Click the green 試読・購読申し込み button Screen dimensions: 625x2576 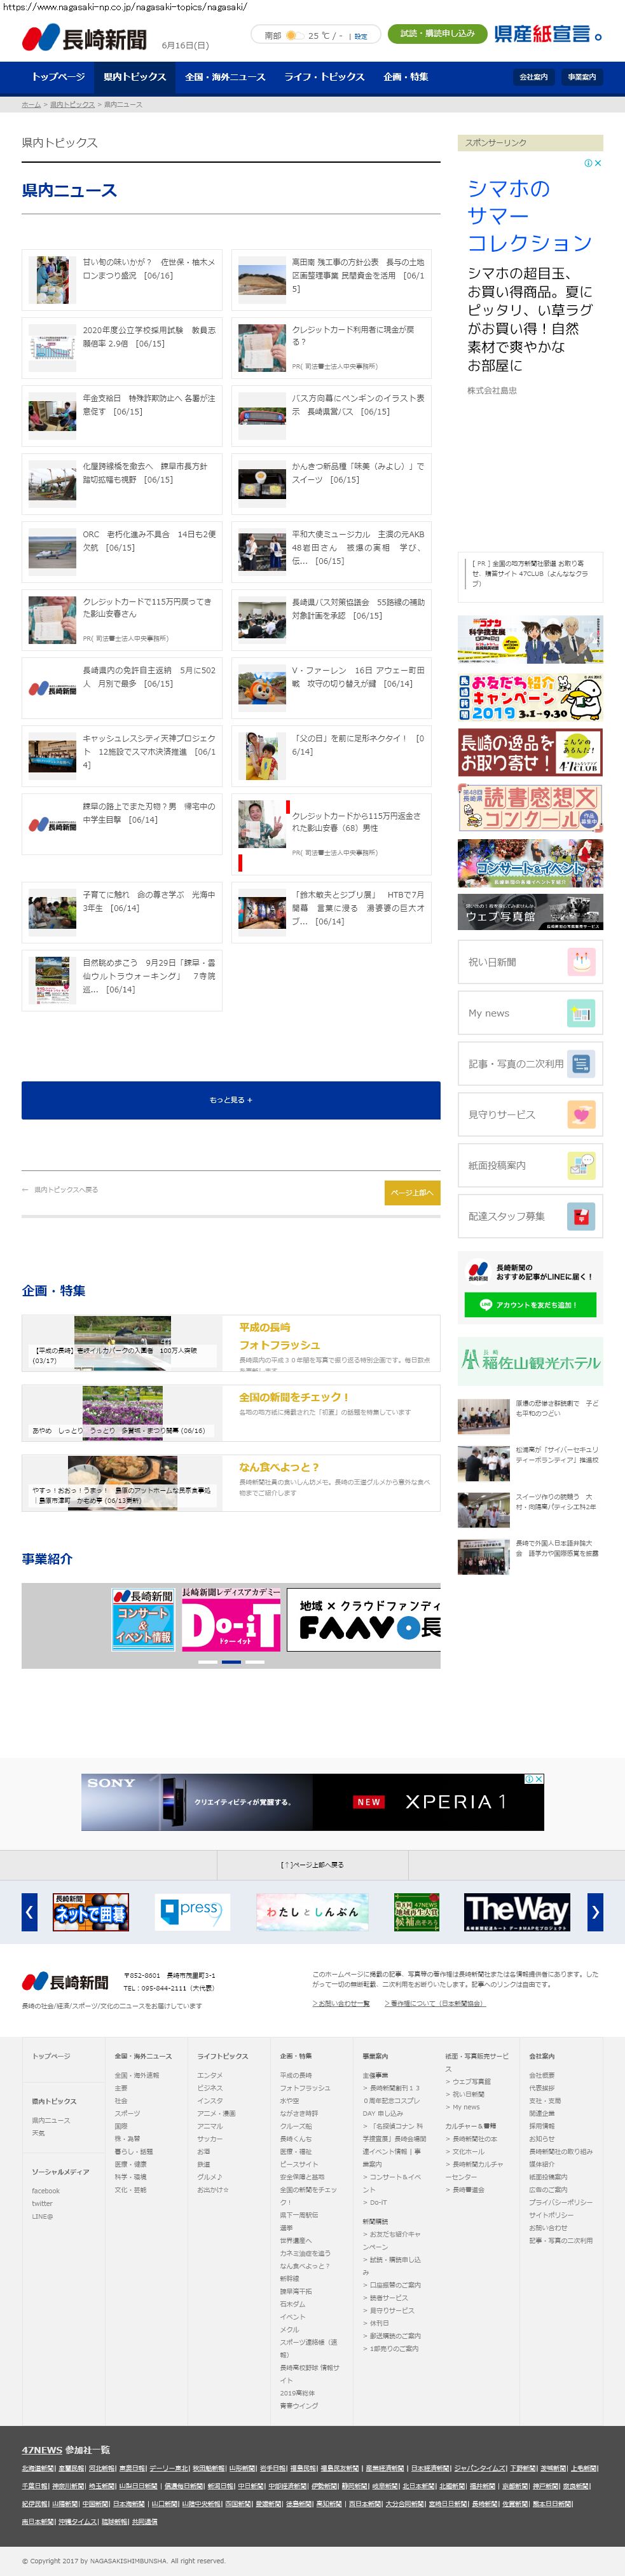pos(437,34)
